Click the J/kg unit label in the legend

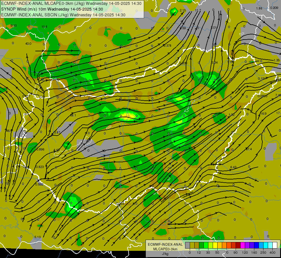point(165,254)
